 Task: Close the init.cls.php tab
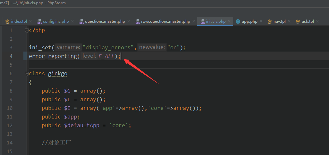229,21
